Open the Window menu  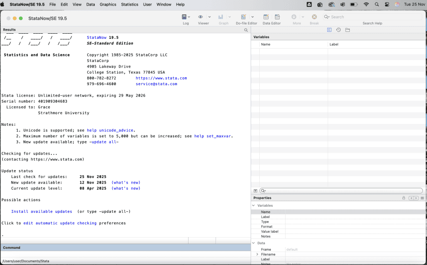164,4
